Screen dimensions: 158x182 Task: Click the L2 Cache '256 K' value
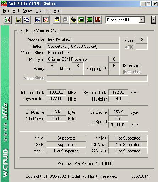pyautogui.click(x=118, y=112)
